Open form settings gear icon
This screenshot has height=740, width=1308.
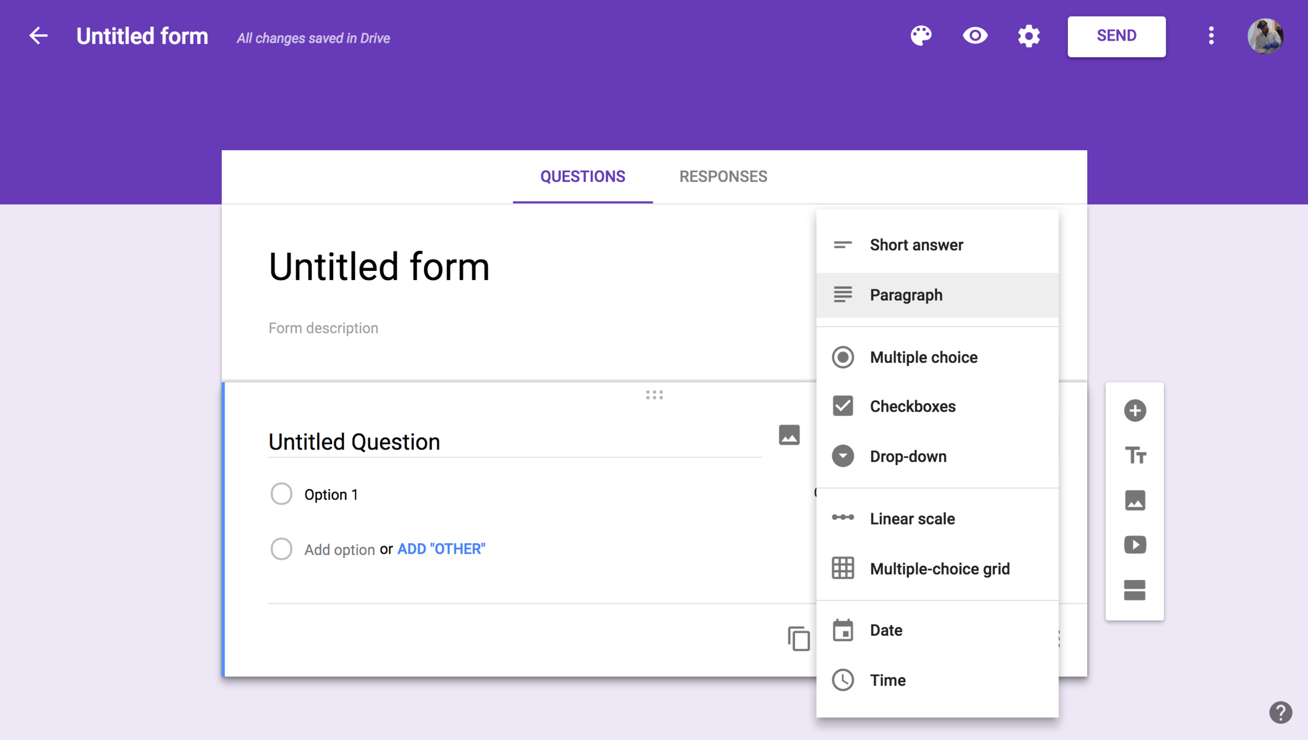pos(1029,36)
